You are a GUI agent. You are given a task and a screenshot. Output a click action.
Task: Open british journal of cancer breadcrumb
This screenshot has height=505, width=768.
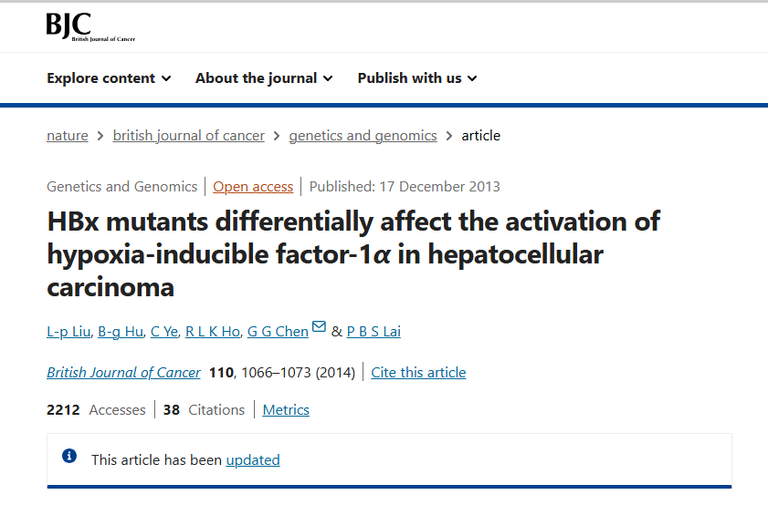pos(188,136)
